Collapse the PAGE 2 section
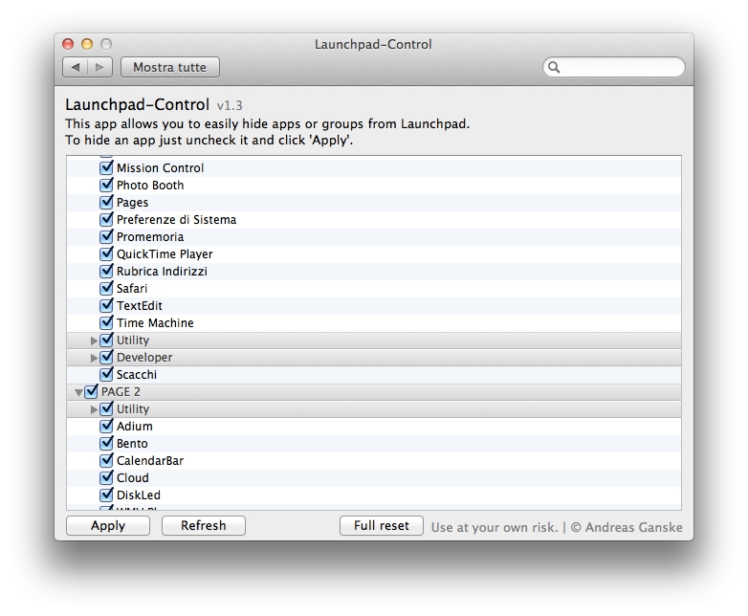 [78, 392]
